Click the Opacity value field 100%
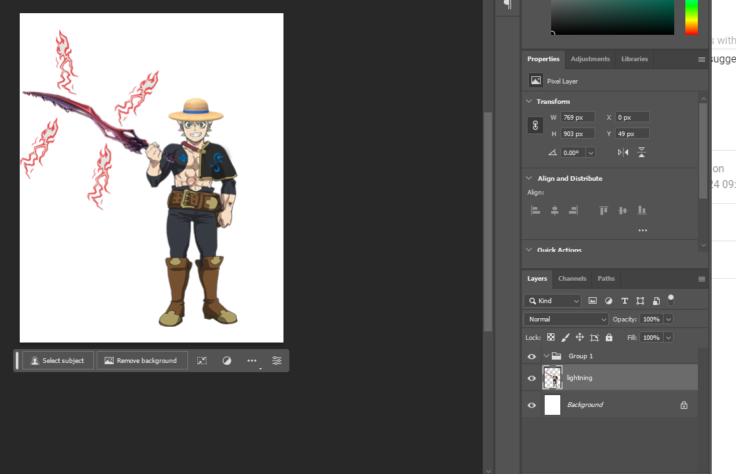Image resolution: width=736 pixels, height=474 pixels. click(x=652, y=319)
